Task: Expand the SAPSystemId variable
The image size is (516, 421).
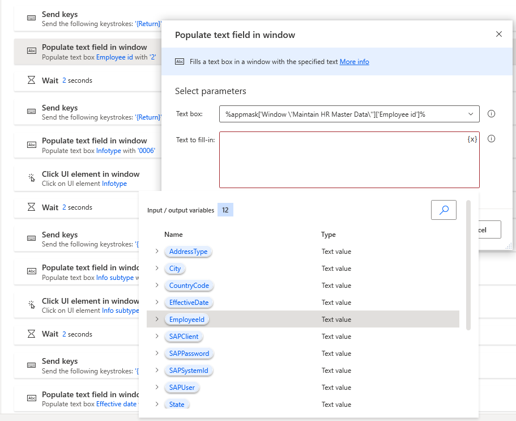Action: coord(157,370)
